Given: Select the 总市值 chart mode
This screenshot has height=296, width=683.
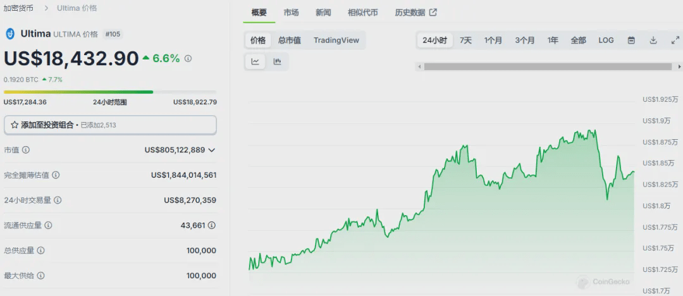Looking at the screenshot, I should point(290,40).
